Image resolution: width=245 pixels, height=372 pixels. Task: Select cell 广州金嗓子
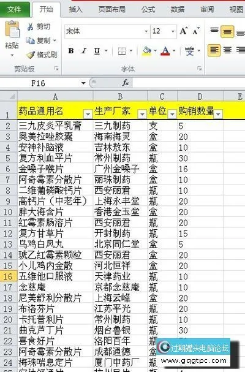pyautogui.click(x=120, y=169)
